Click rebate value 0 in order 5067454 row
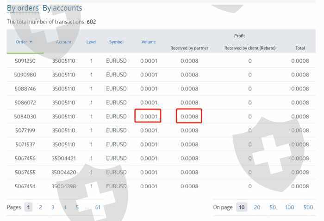 250,186
